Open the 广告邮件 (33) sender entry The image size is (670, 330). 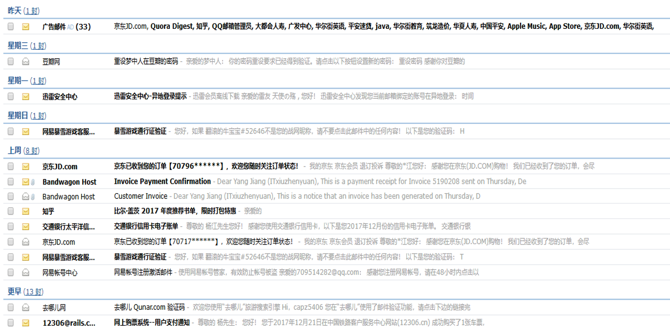pos(66,27)
